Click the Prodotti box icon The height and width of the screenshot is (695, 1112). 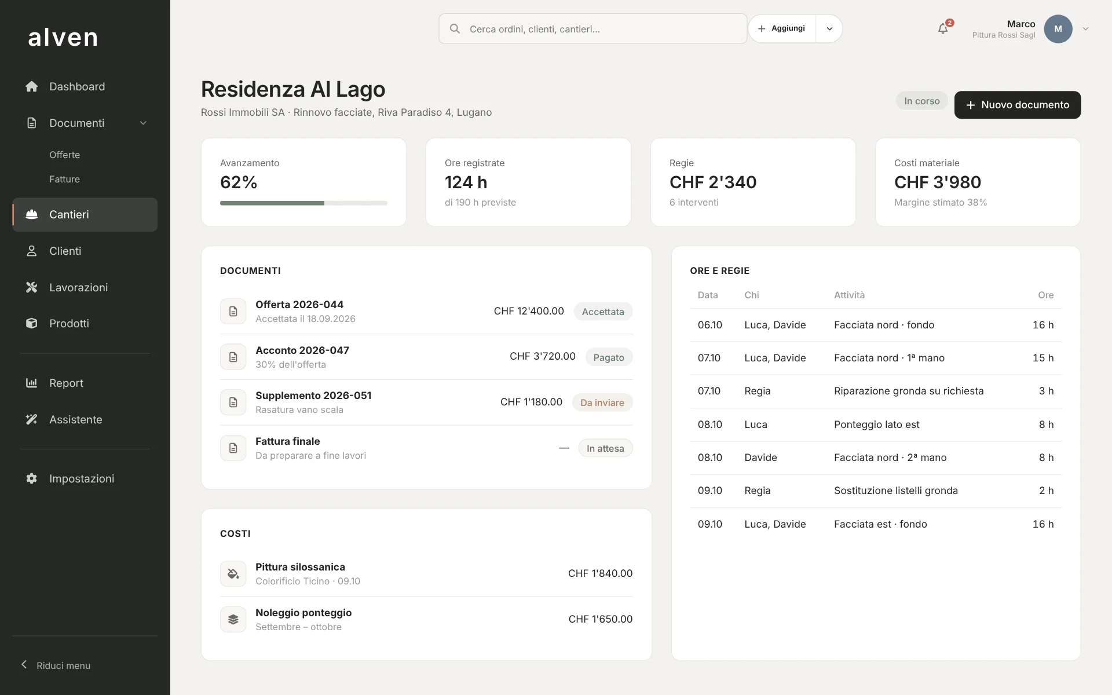(32, 323)
